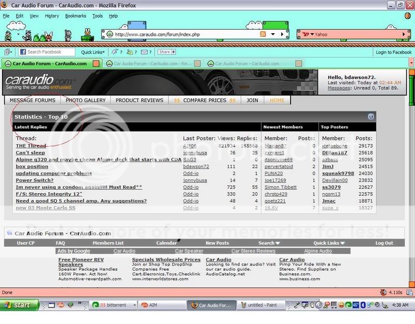Click the Facebook toolbar Share button
The width and height of the screenshot is (415, 324).
[167, 52]
